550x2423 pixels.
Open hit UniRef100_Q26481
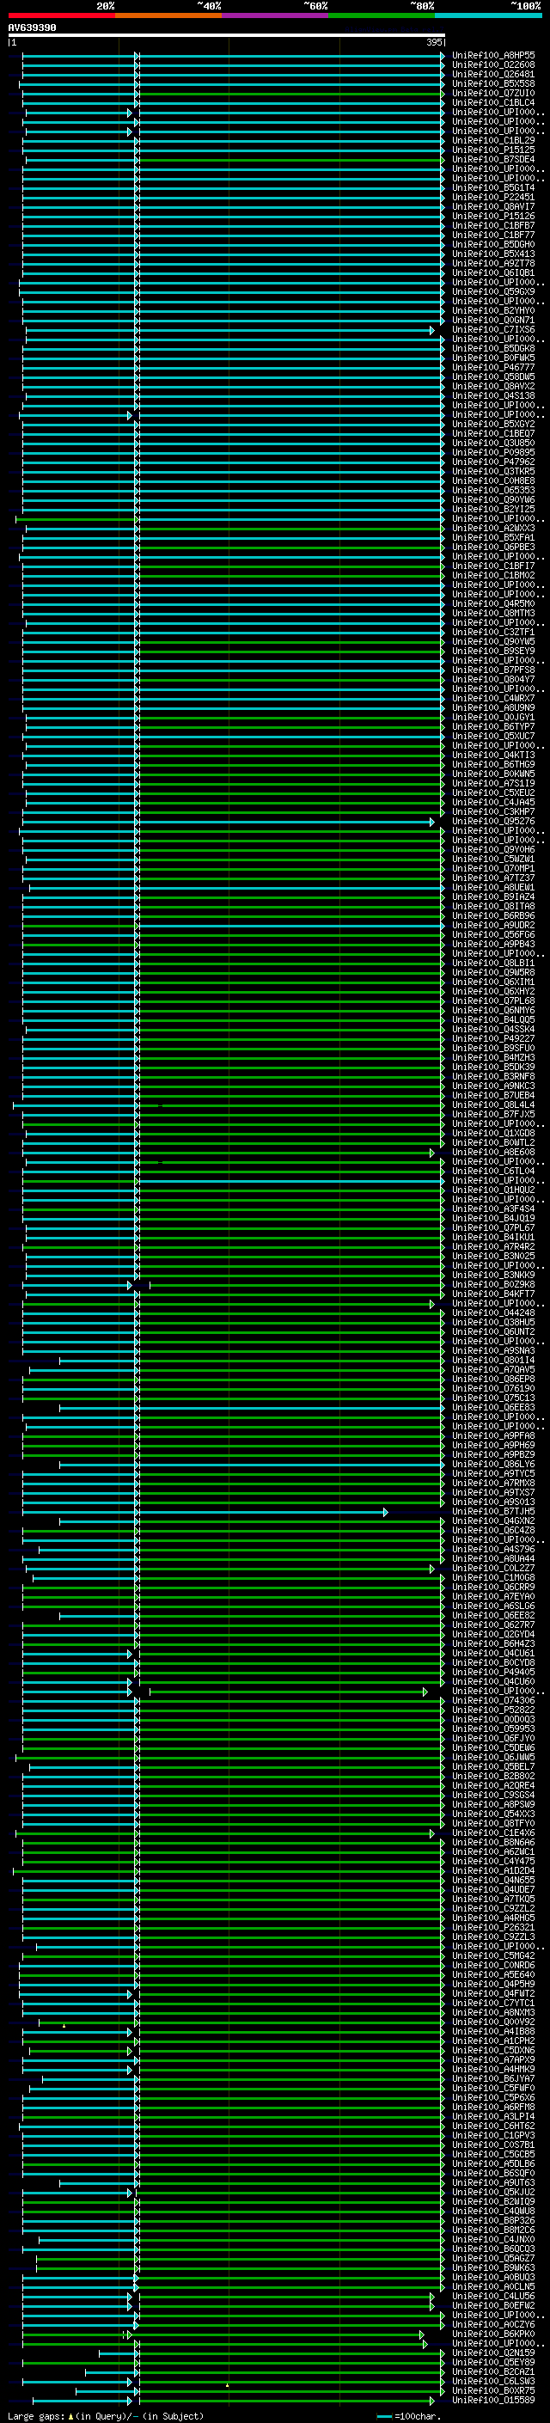click(x=493, y=74)
